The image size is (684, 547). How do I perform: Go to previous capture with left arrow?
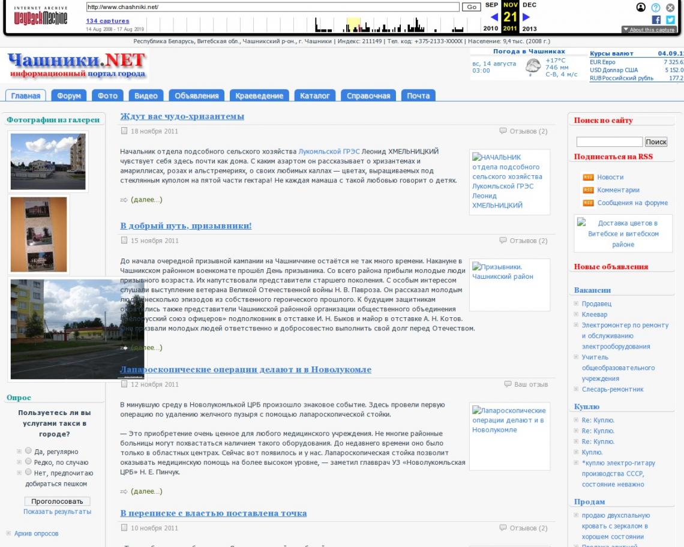click(494, 17)
